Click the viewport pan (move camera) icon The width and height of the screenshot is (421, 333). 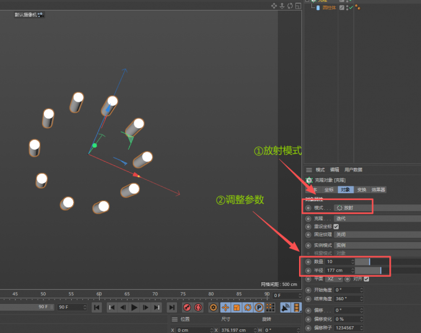click(x=274, y=6)
